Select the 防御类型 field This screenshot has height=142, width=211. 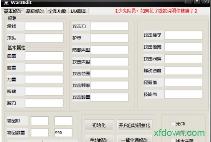tap(109, 50)
